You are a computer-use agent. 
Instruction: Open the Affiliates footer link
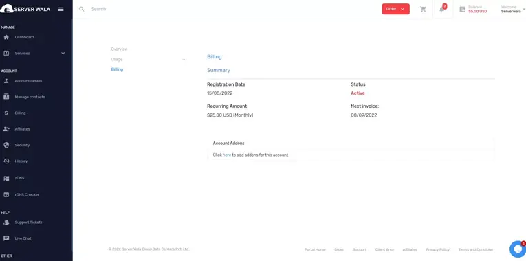point(410,249)
